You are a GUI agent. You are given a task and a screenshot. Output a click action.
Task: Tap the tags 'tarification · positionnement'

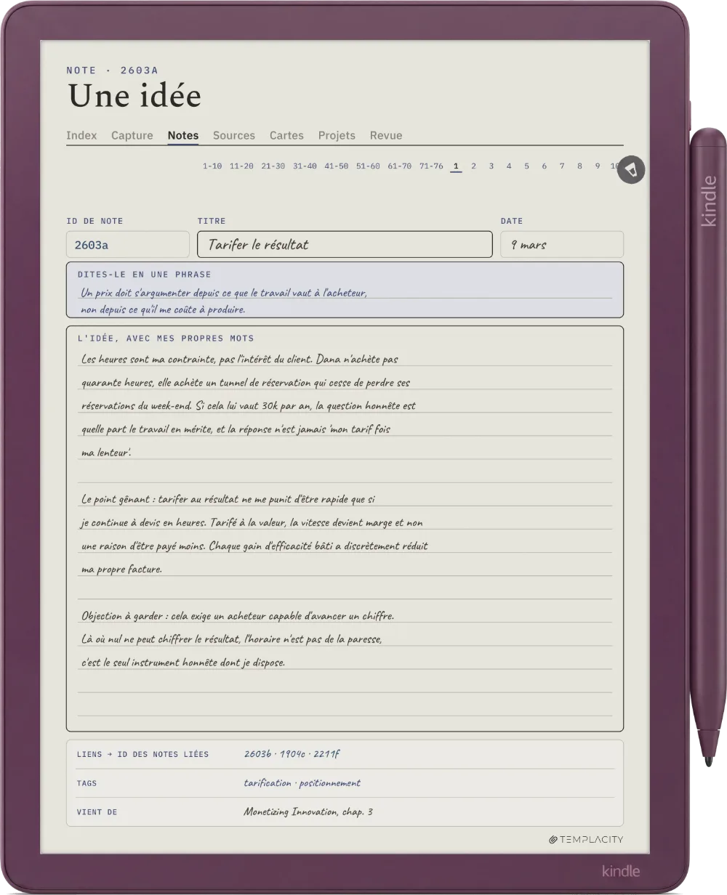[302, 783]
